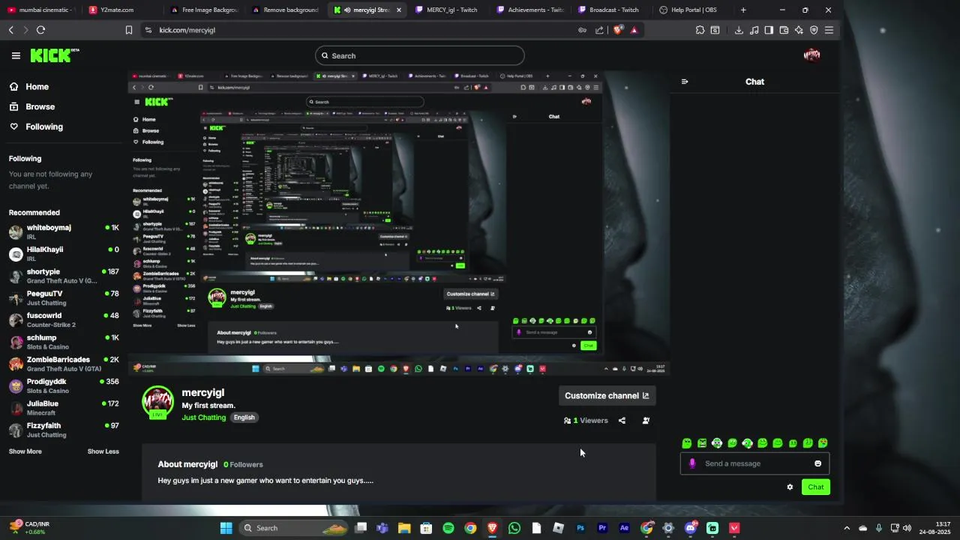
Task: Click the password key icon in address bar
Action: [x=582, y=30]
